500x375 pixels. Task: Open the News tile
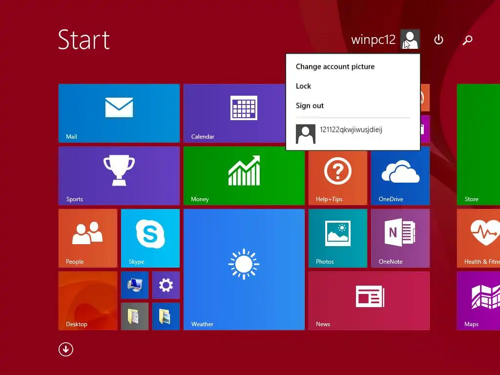[369, 301]
